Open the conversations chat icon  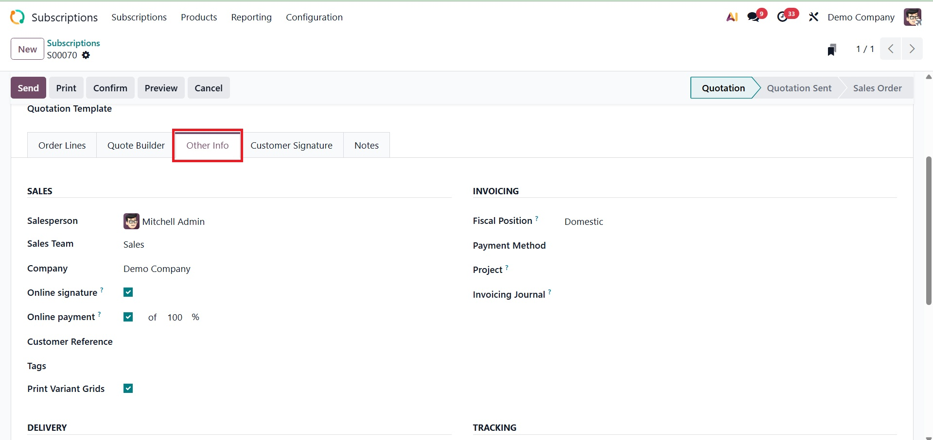click(754, 17)
